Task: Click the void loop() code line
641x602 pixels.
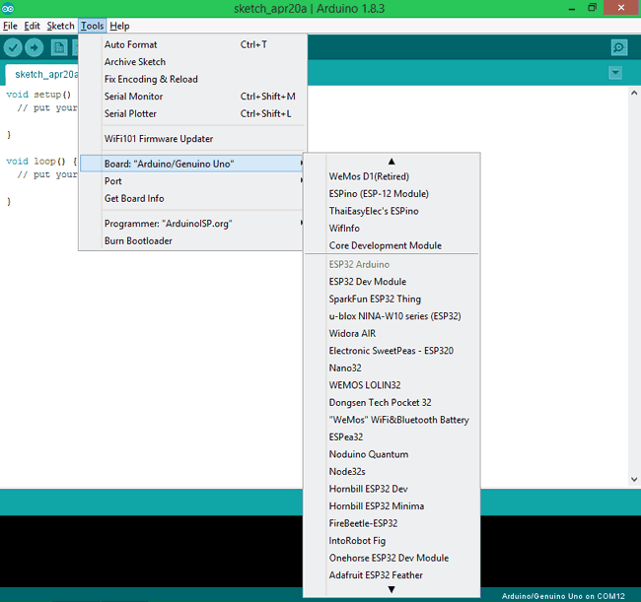Action: [x=41, y=162]
